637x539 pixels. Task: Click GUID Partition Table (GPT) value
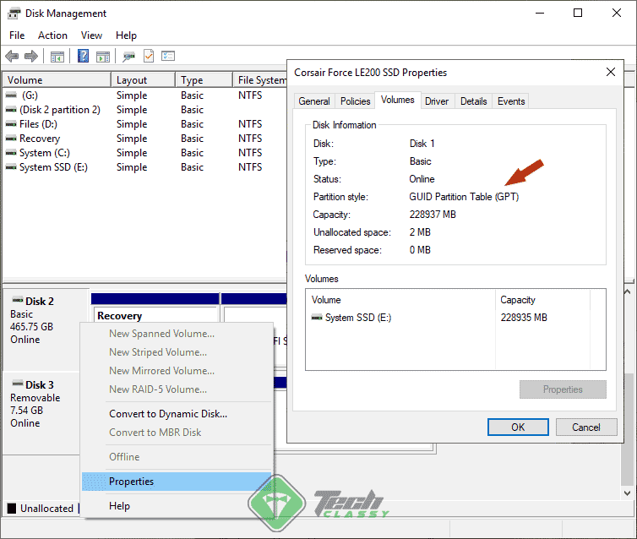click(x=464, y=197)
